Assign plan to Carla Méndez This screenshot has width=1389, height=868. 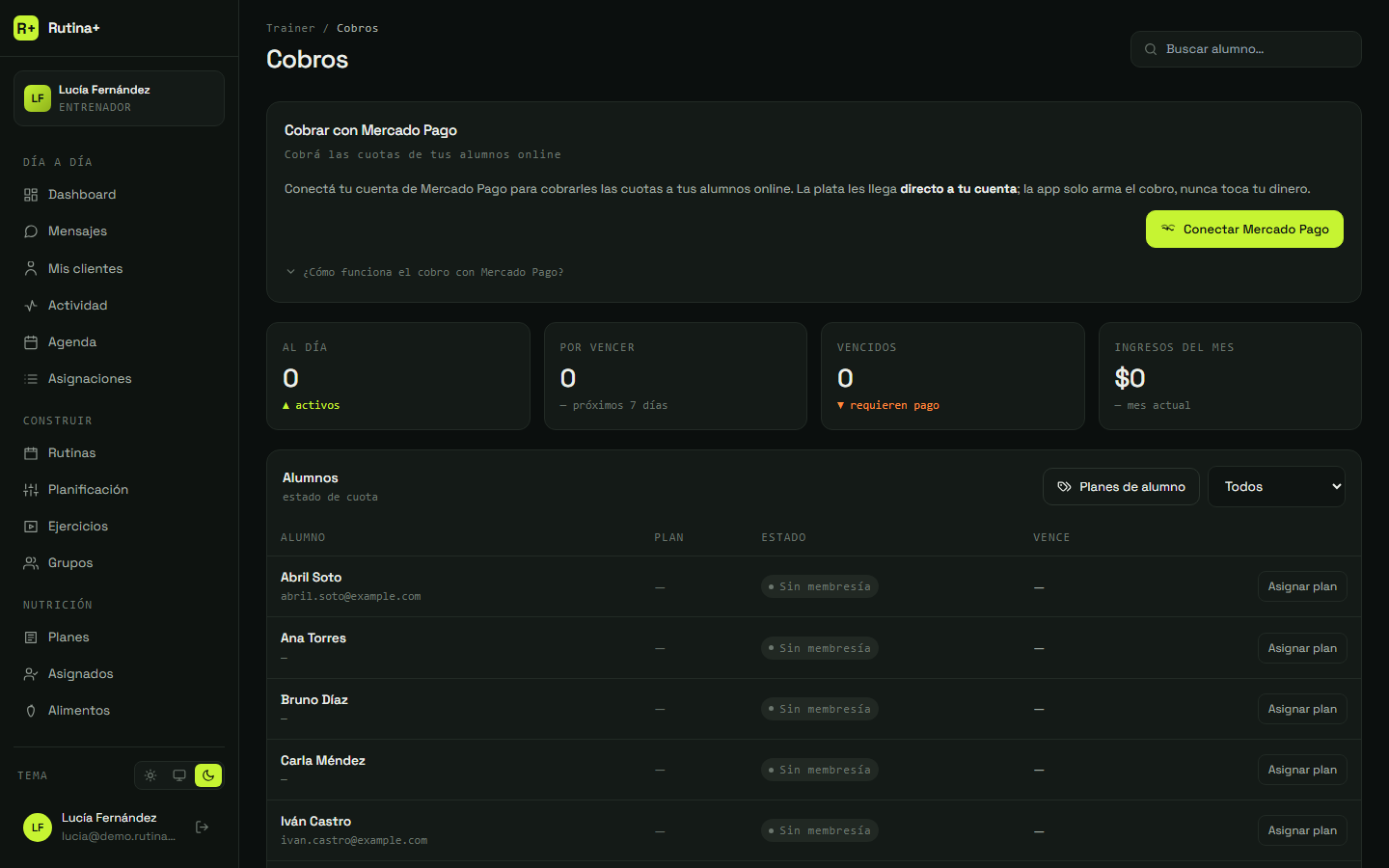tap(1302, 770)
